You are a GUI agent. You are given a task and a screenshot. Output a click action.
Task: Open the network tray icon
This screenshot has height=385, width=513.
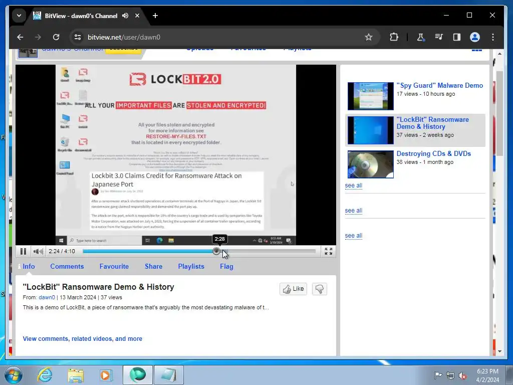click(450, 375)
